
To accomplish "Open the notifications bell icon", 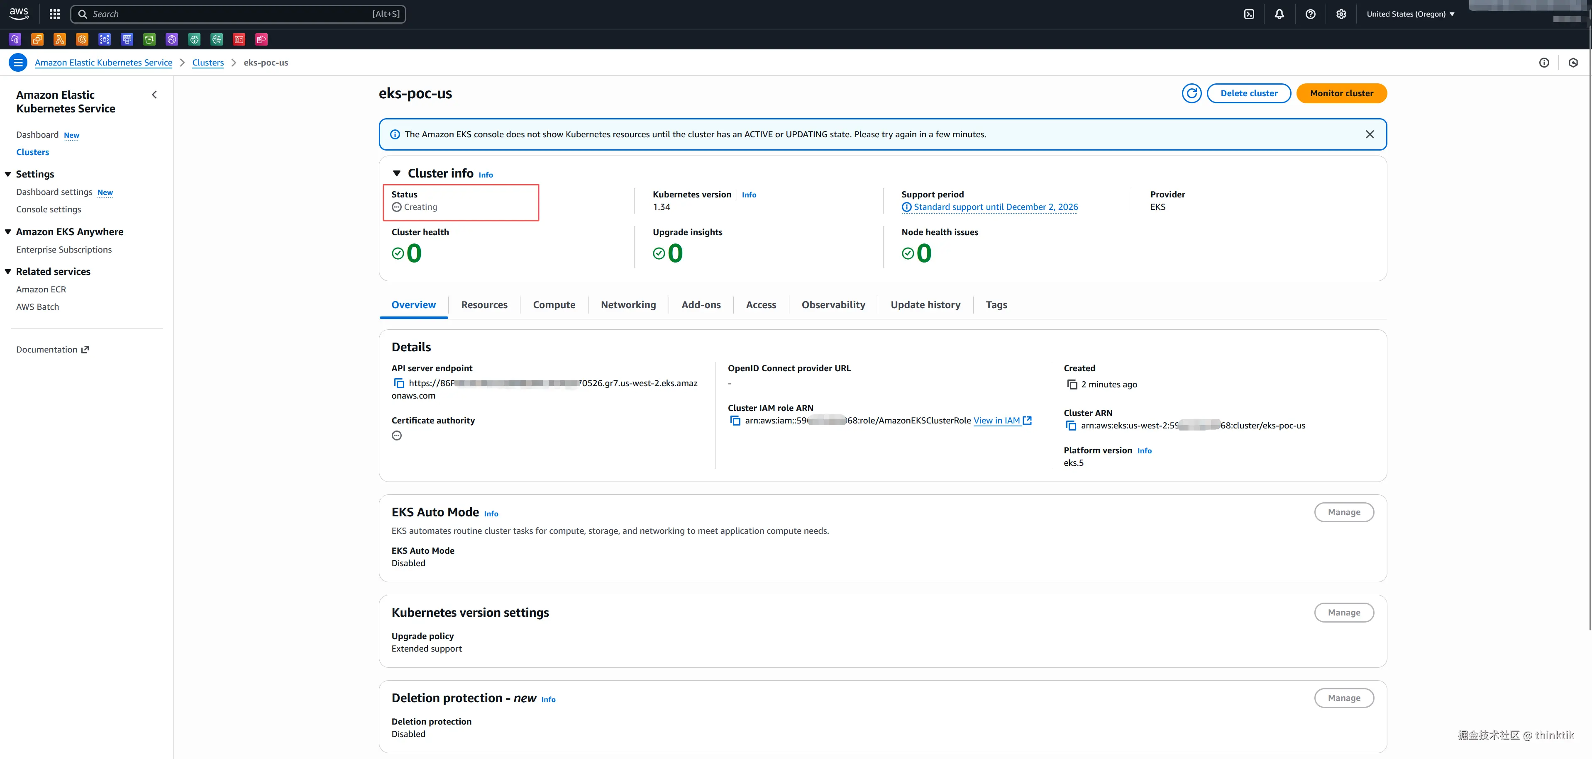I will [x=1279, y=14].
